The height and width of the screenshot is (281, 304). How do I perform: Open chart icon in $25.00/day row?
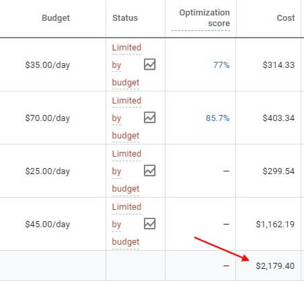coord(149,171)
